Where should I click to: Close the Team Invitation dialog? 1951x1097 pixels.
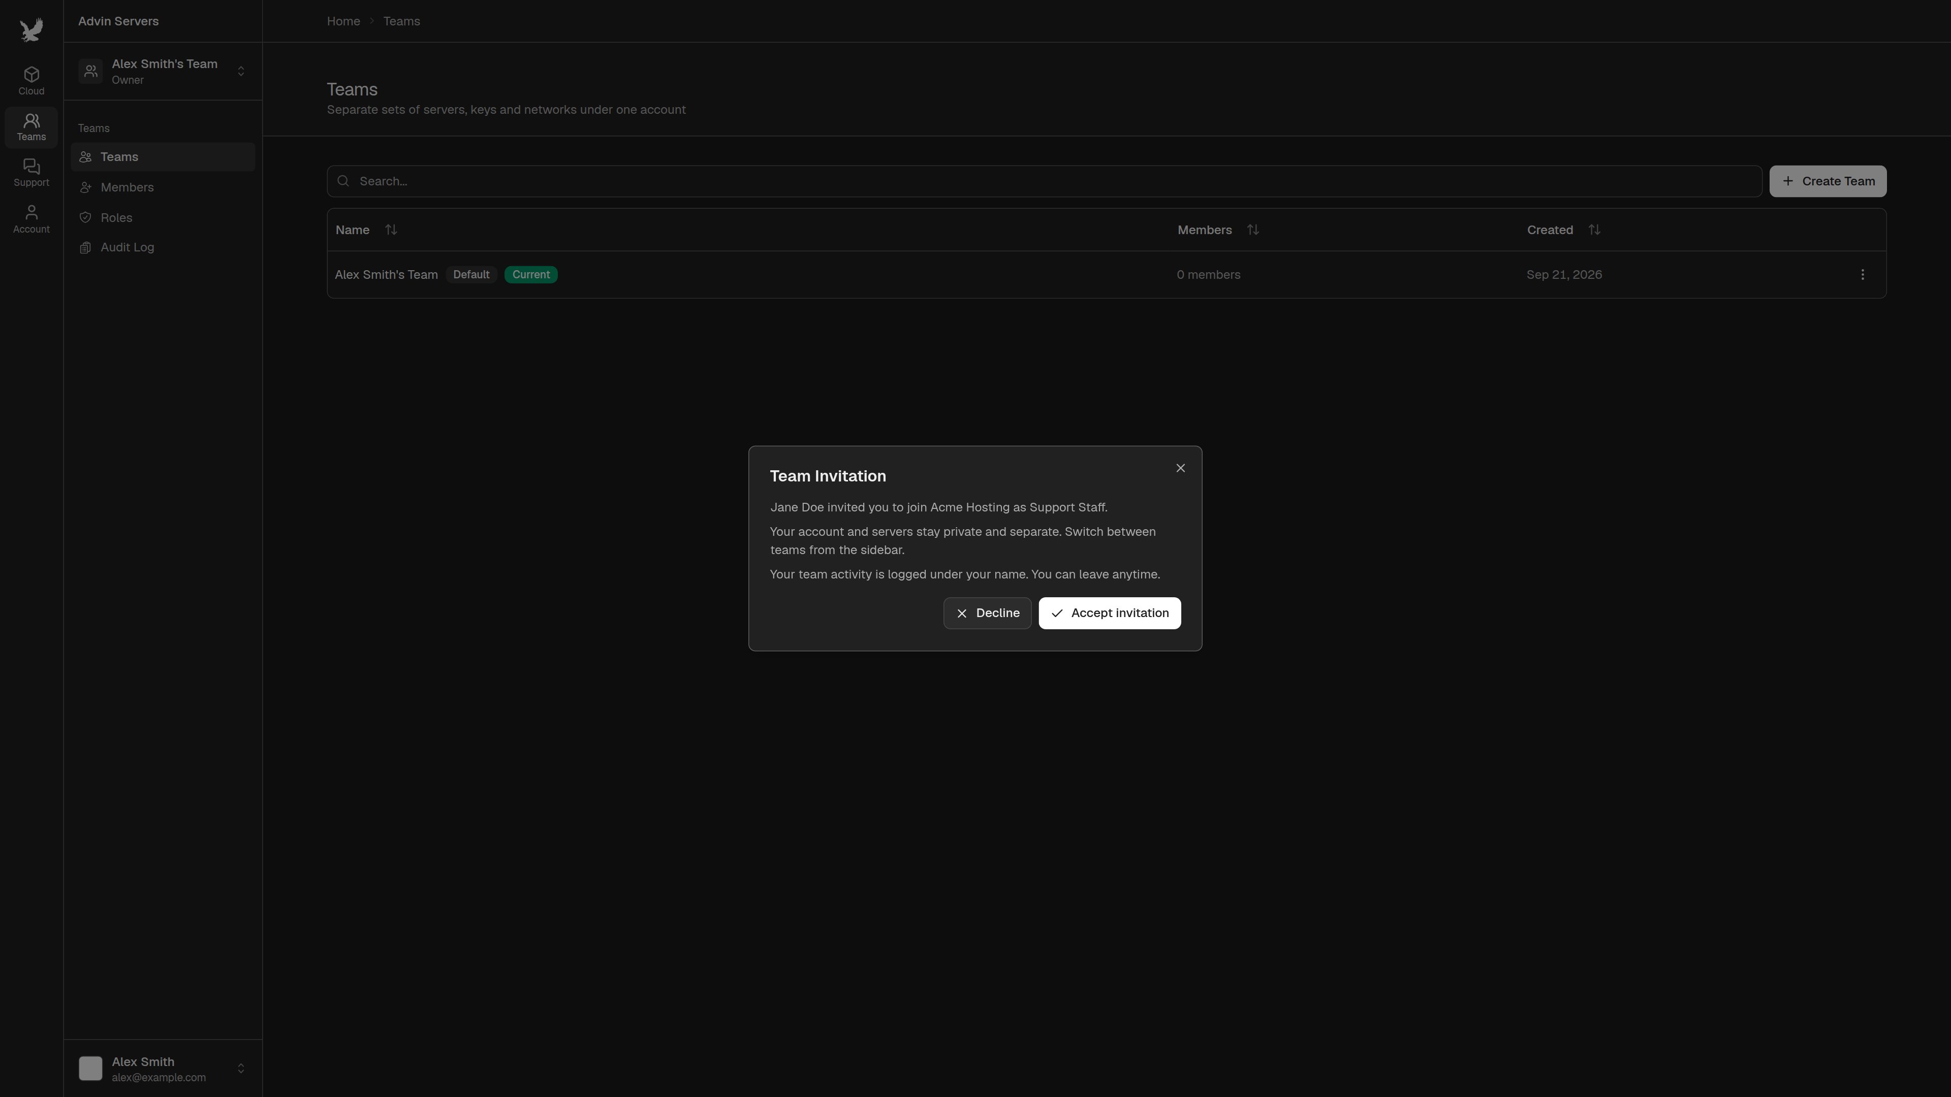[x=1180, y=468]
